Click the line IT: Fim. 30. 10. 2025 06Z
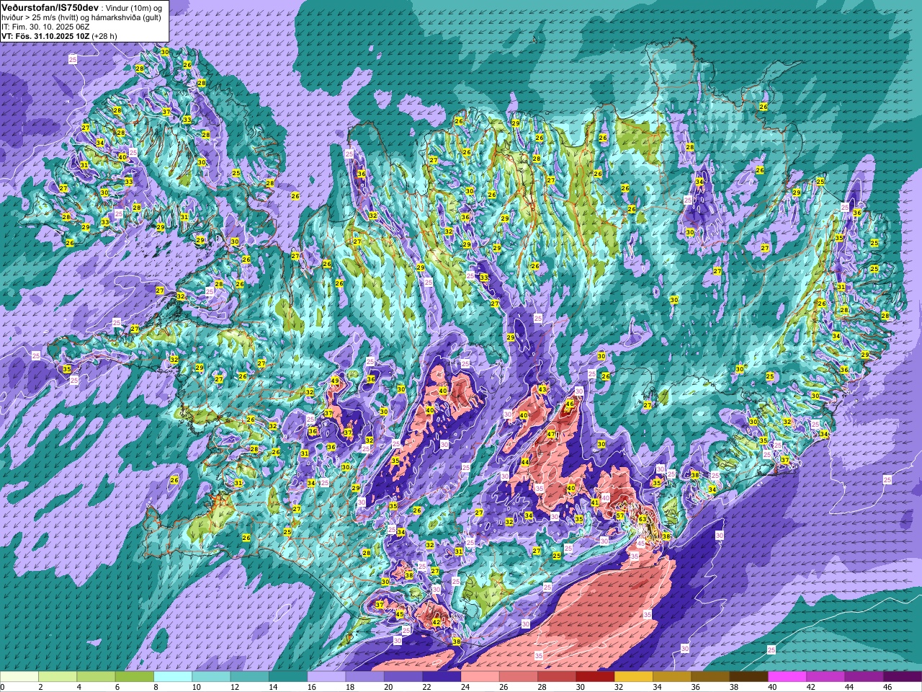 (45, 26)
